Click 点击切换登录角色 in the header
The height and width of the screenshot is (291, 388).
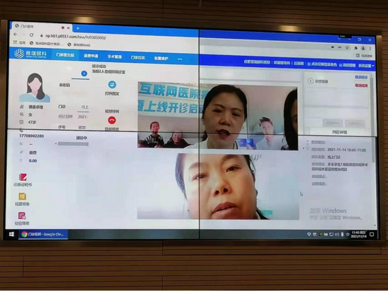click(322, 64)
